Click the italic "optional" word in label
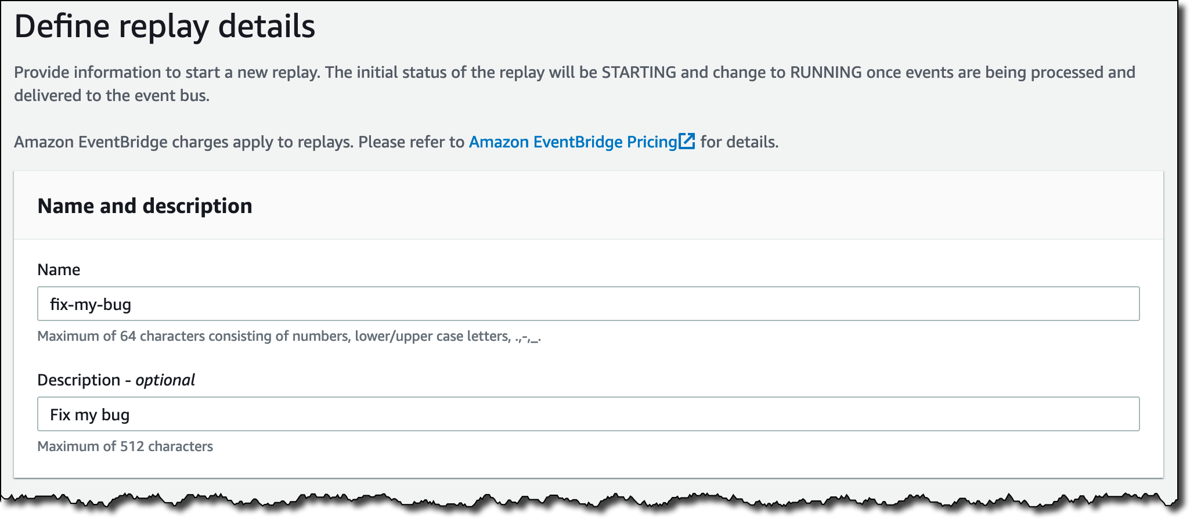1190x519 pixels. [x=165, y=380]
